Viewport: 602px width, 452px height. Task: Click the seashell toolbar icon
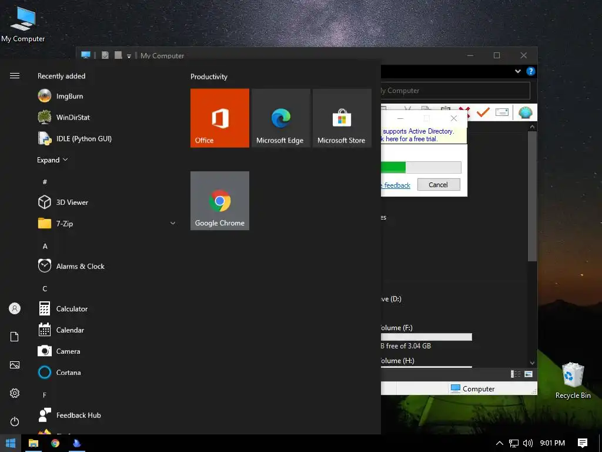pyautogui.click(x=525, y=112)
